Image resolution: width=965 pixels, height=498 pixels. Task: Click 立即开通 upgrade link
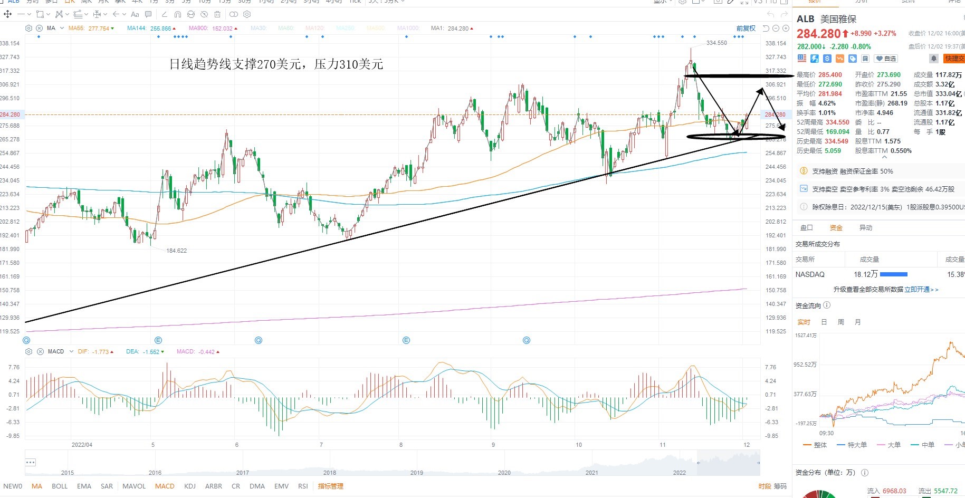tap(921, 289)
